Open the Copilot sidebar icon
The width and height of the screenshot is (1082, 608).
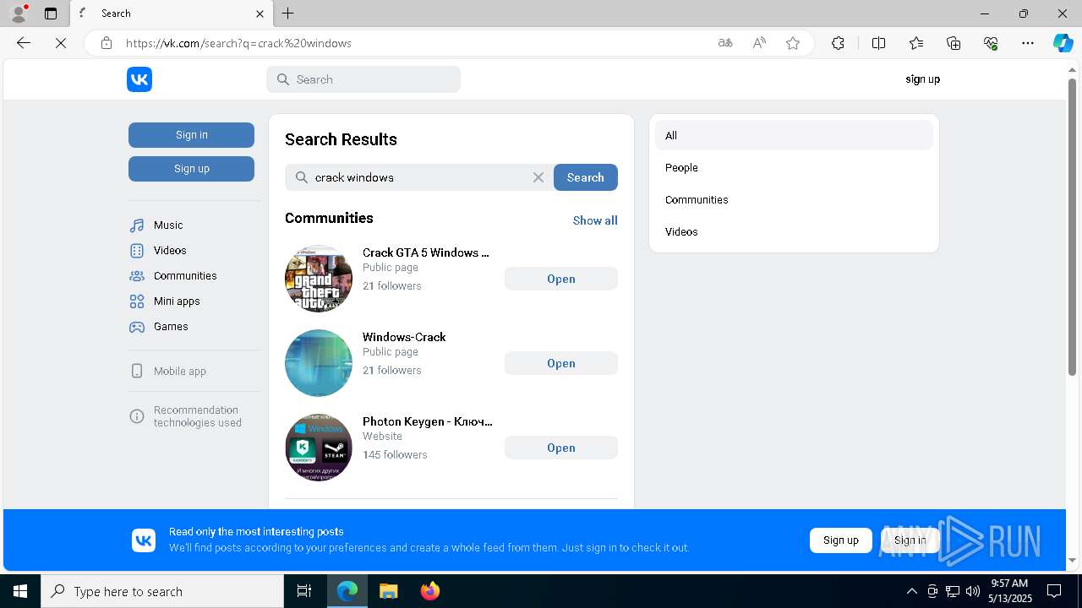[x=1063, y=43]
